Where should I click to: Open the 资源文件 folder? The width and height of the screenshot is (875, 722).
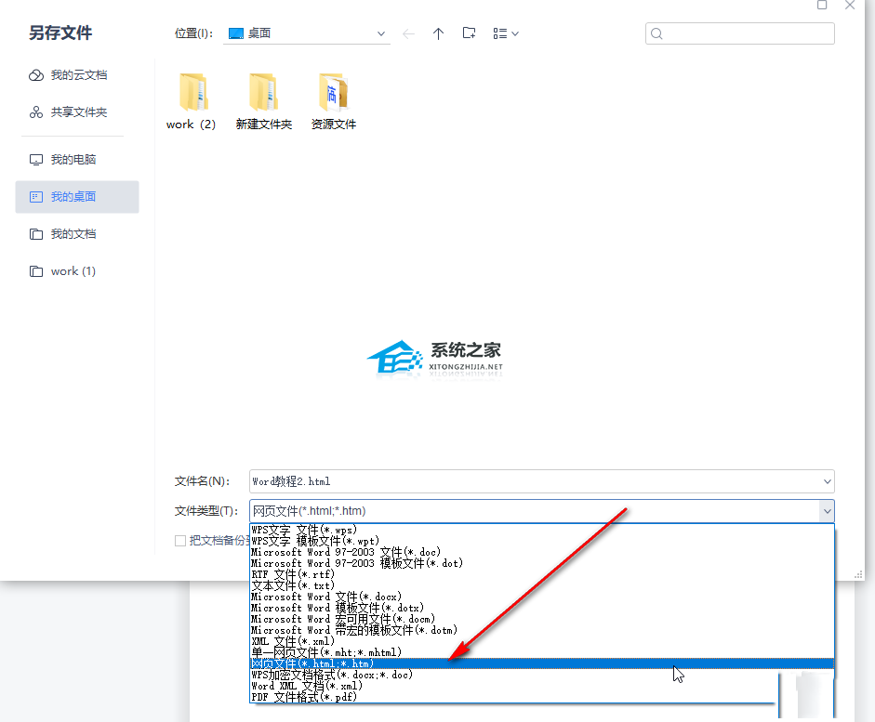333,101
